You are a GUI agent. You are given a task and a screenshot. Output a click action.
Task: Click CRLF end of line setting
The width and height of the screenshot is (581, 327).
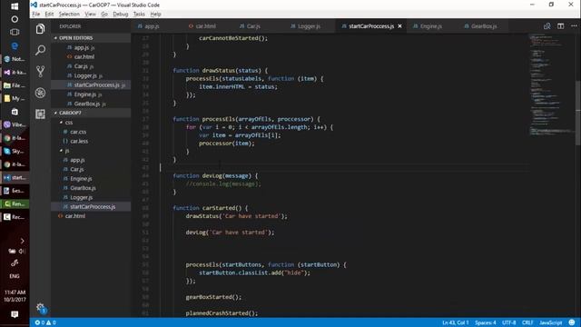pyautogui.click(x=527, y=322)
